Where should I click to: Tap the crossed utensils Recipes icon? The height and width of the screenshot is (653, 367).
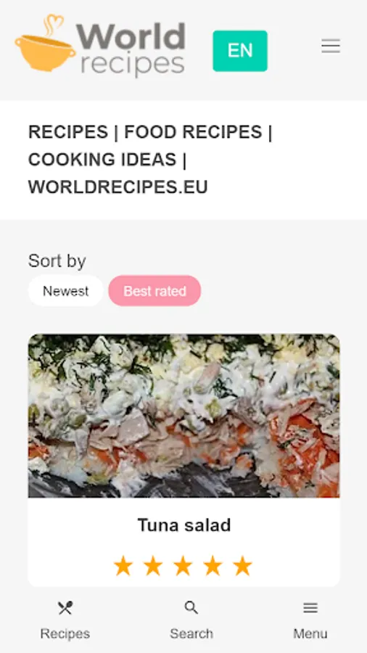[x=65, y=608]
